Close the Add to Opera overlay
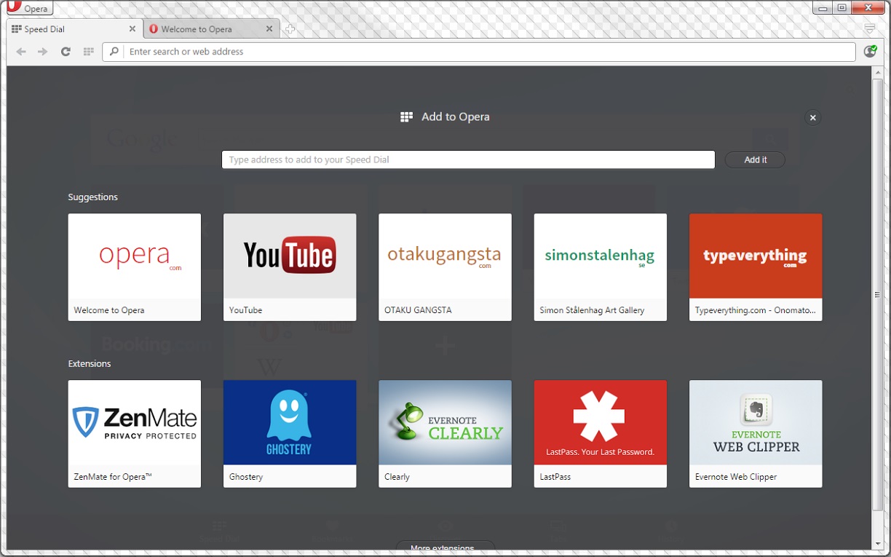Viewport: 891px width, 557px height. (x=813, y=117)
